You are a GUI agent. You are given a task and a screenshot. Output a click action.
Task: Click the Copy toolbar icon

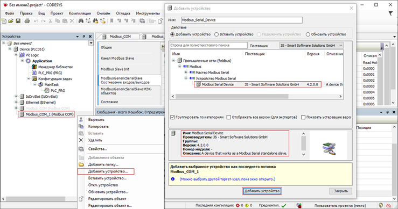pos(58,21)
